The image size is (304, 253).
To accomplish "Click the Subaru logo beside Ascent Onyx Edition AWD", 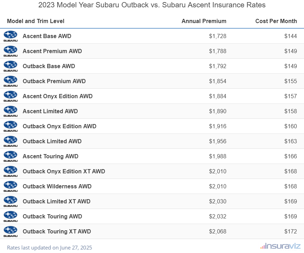I will point(10,96).
